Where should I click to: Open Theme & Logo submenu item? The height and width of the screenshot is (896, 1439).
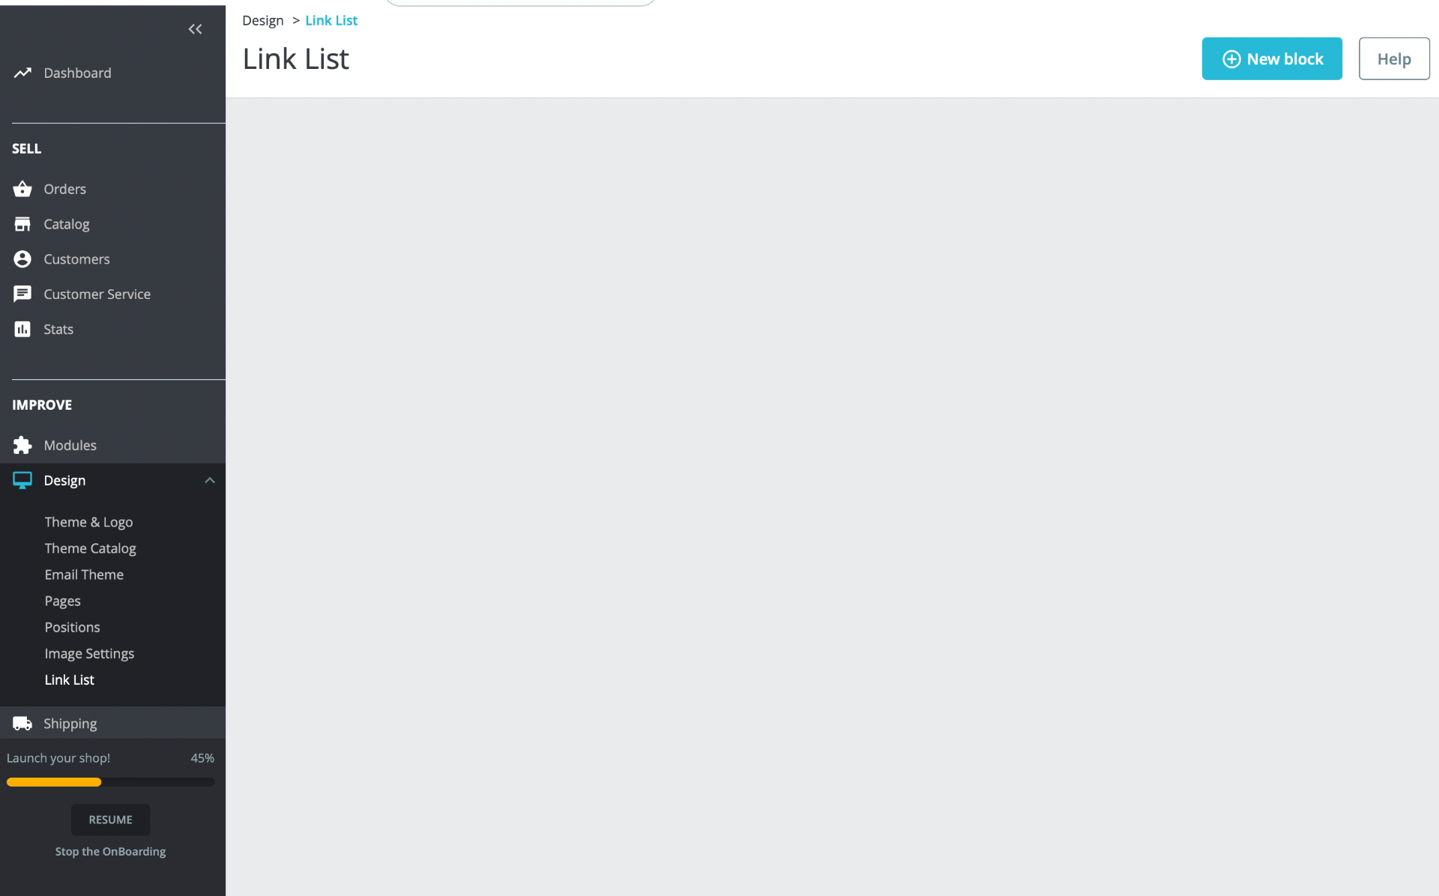point(88,522)
